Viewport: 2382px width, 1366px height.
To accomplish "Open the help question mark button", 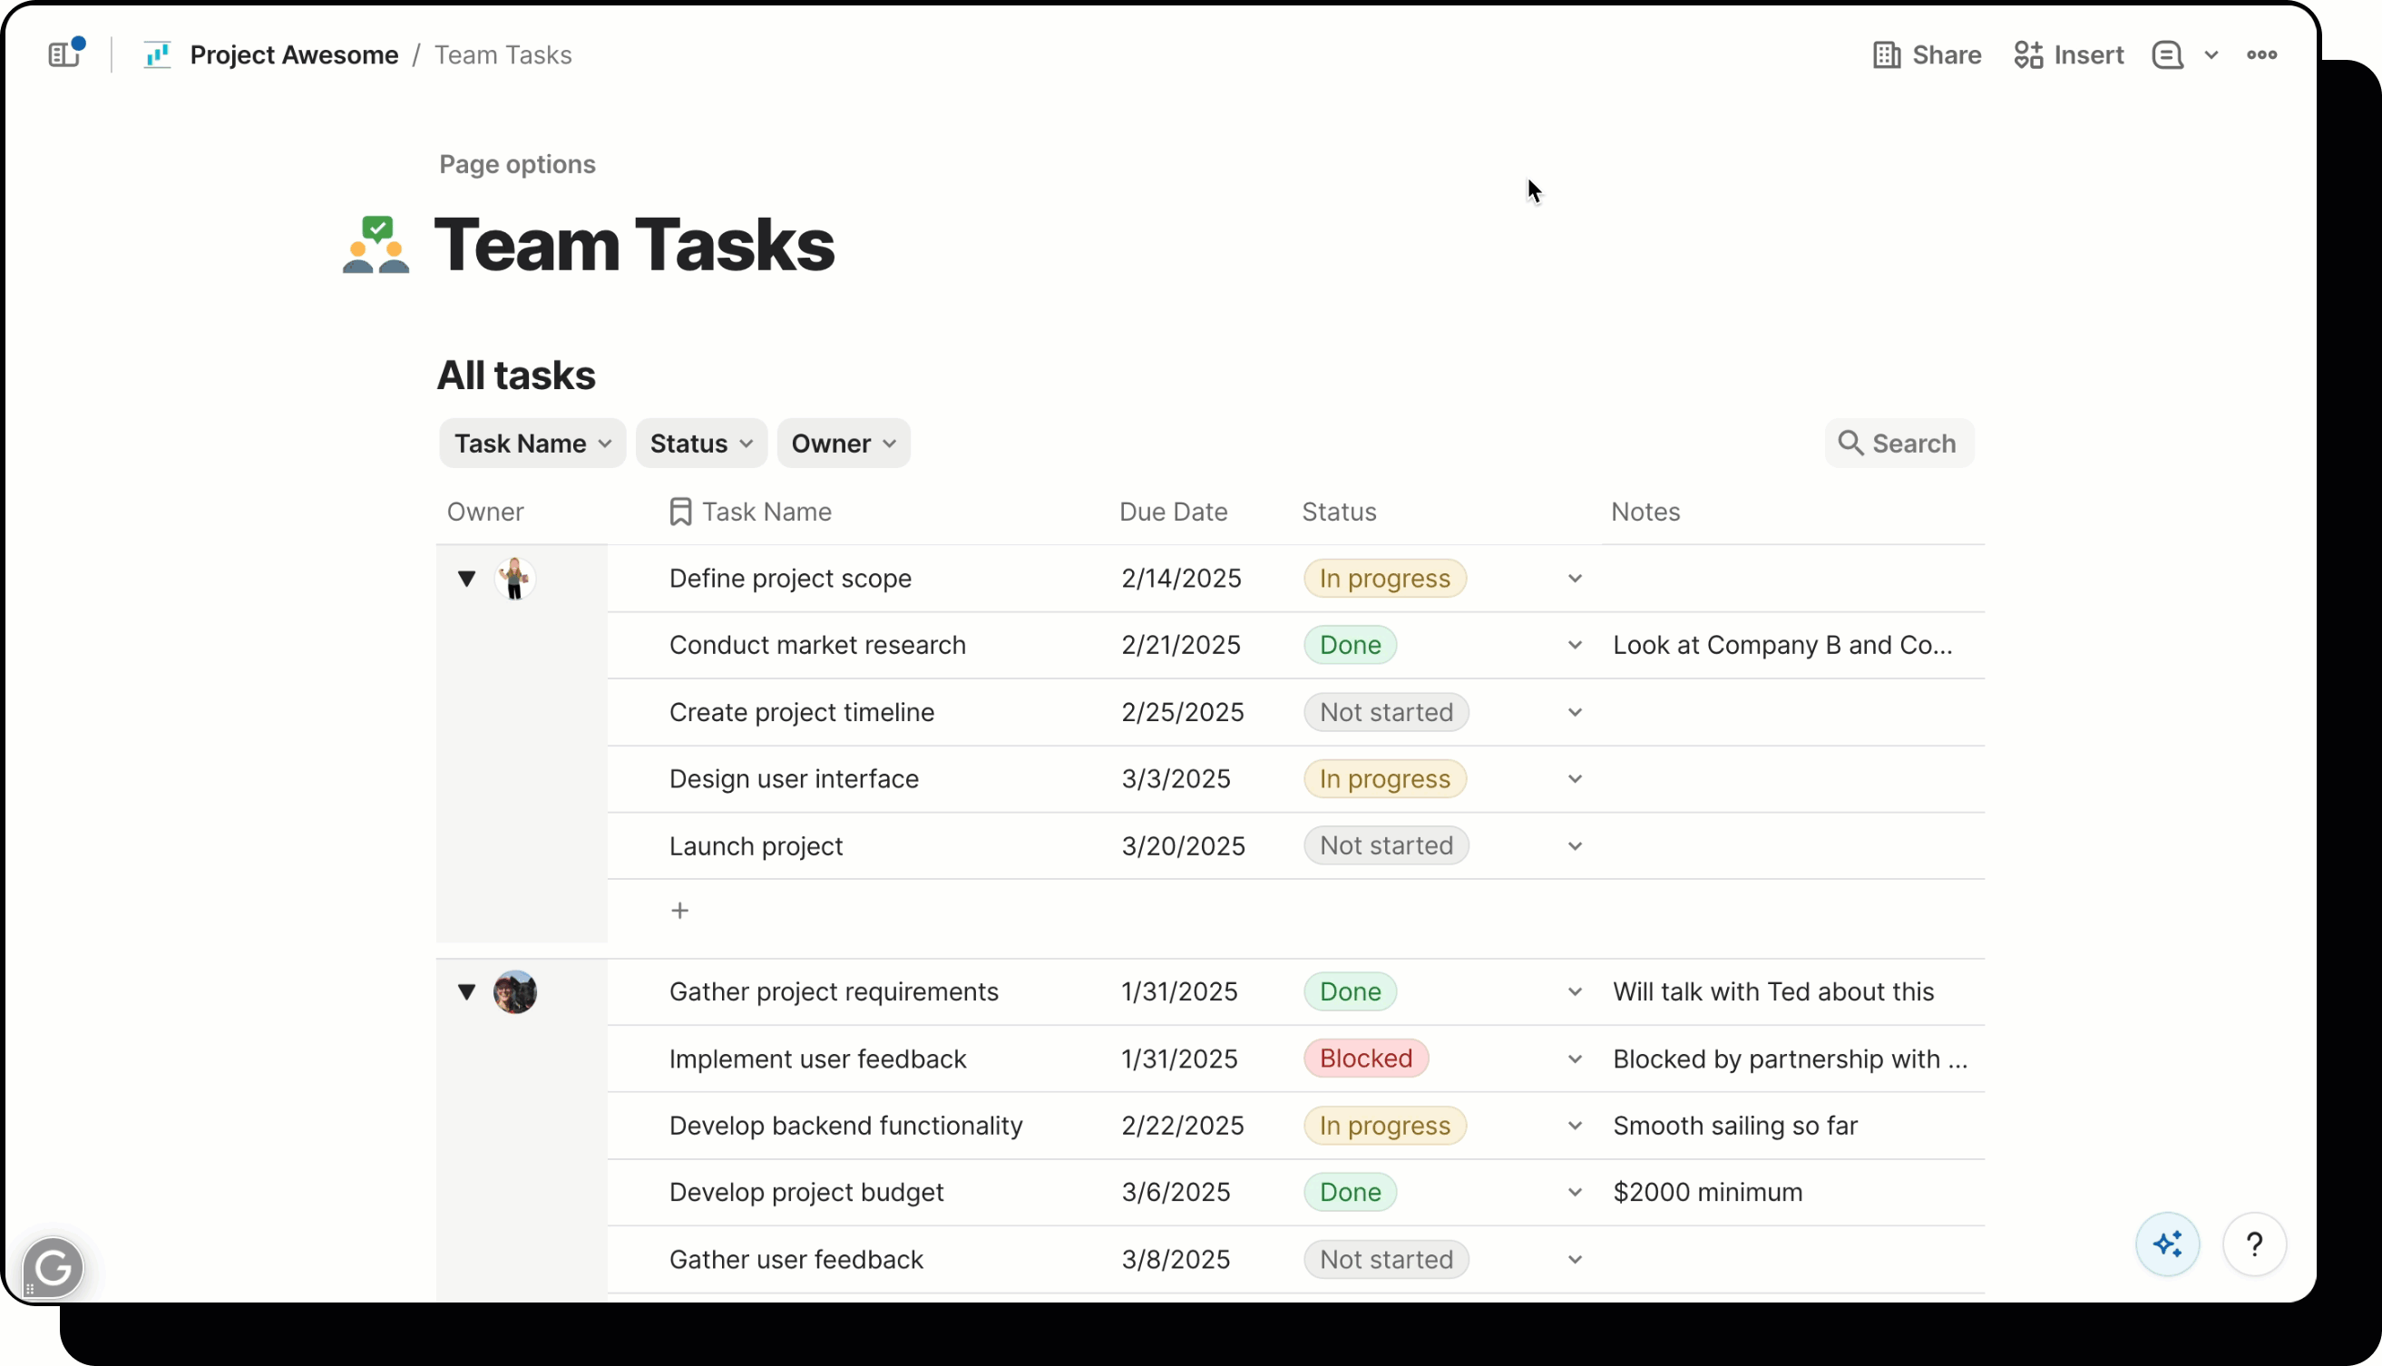I will coord(2253,1245).
